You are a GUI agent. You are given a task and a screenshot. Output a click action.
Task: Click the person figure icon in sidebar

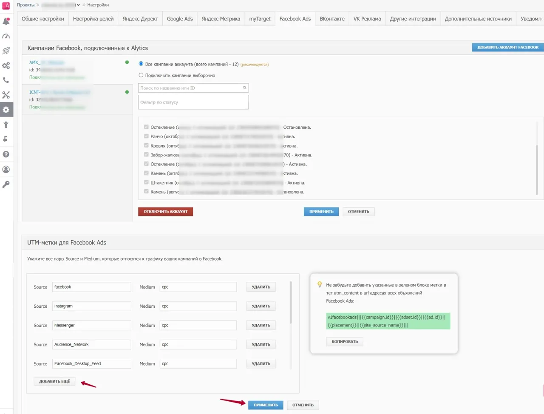(x=6, y=125)
